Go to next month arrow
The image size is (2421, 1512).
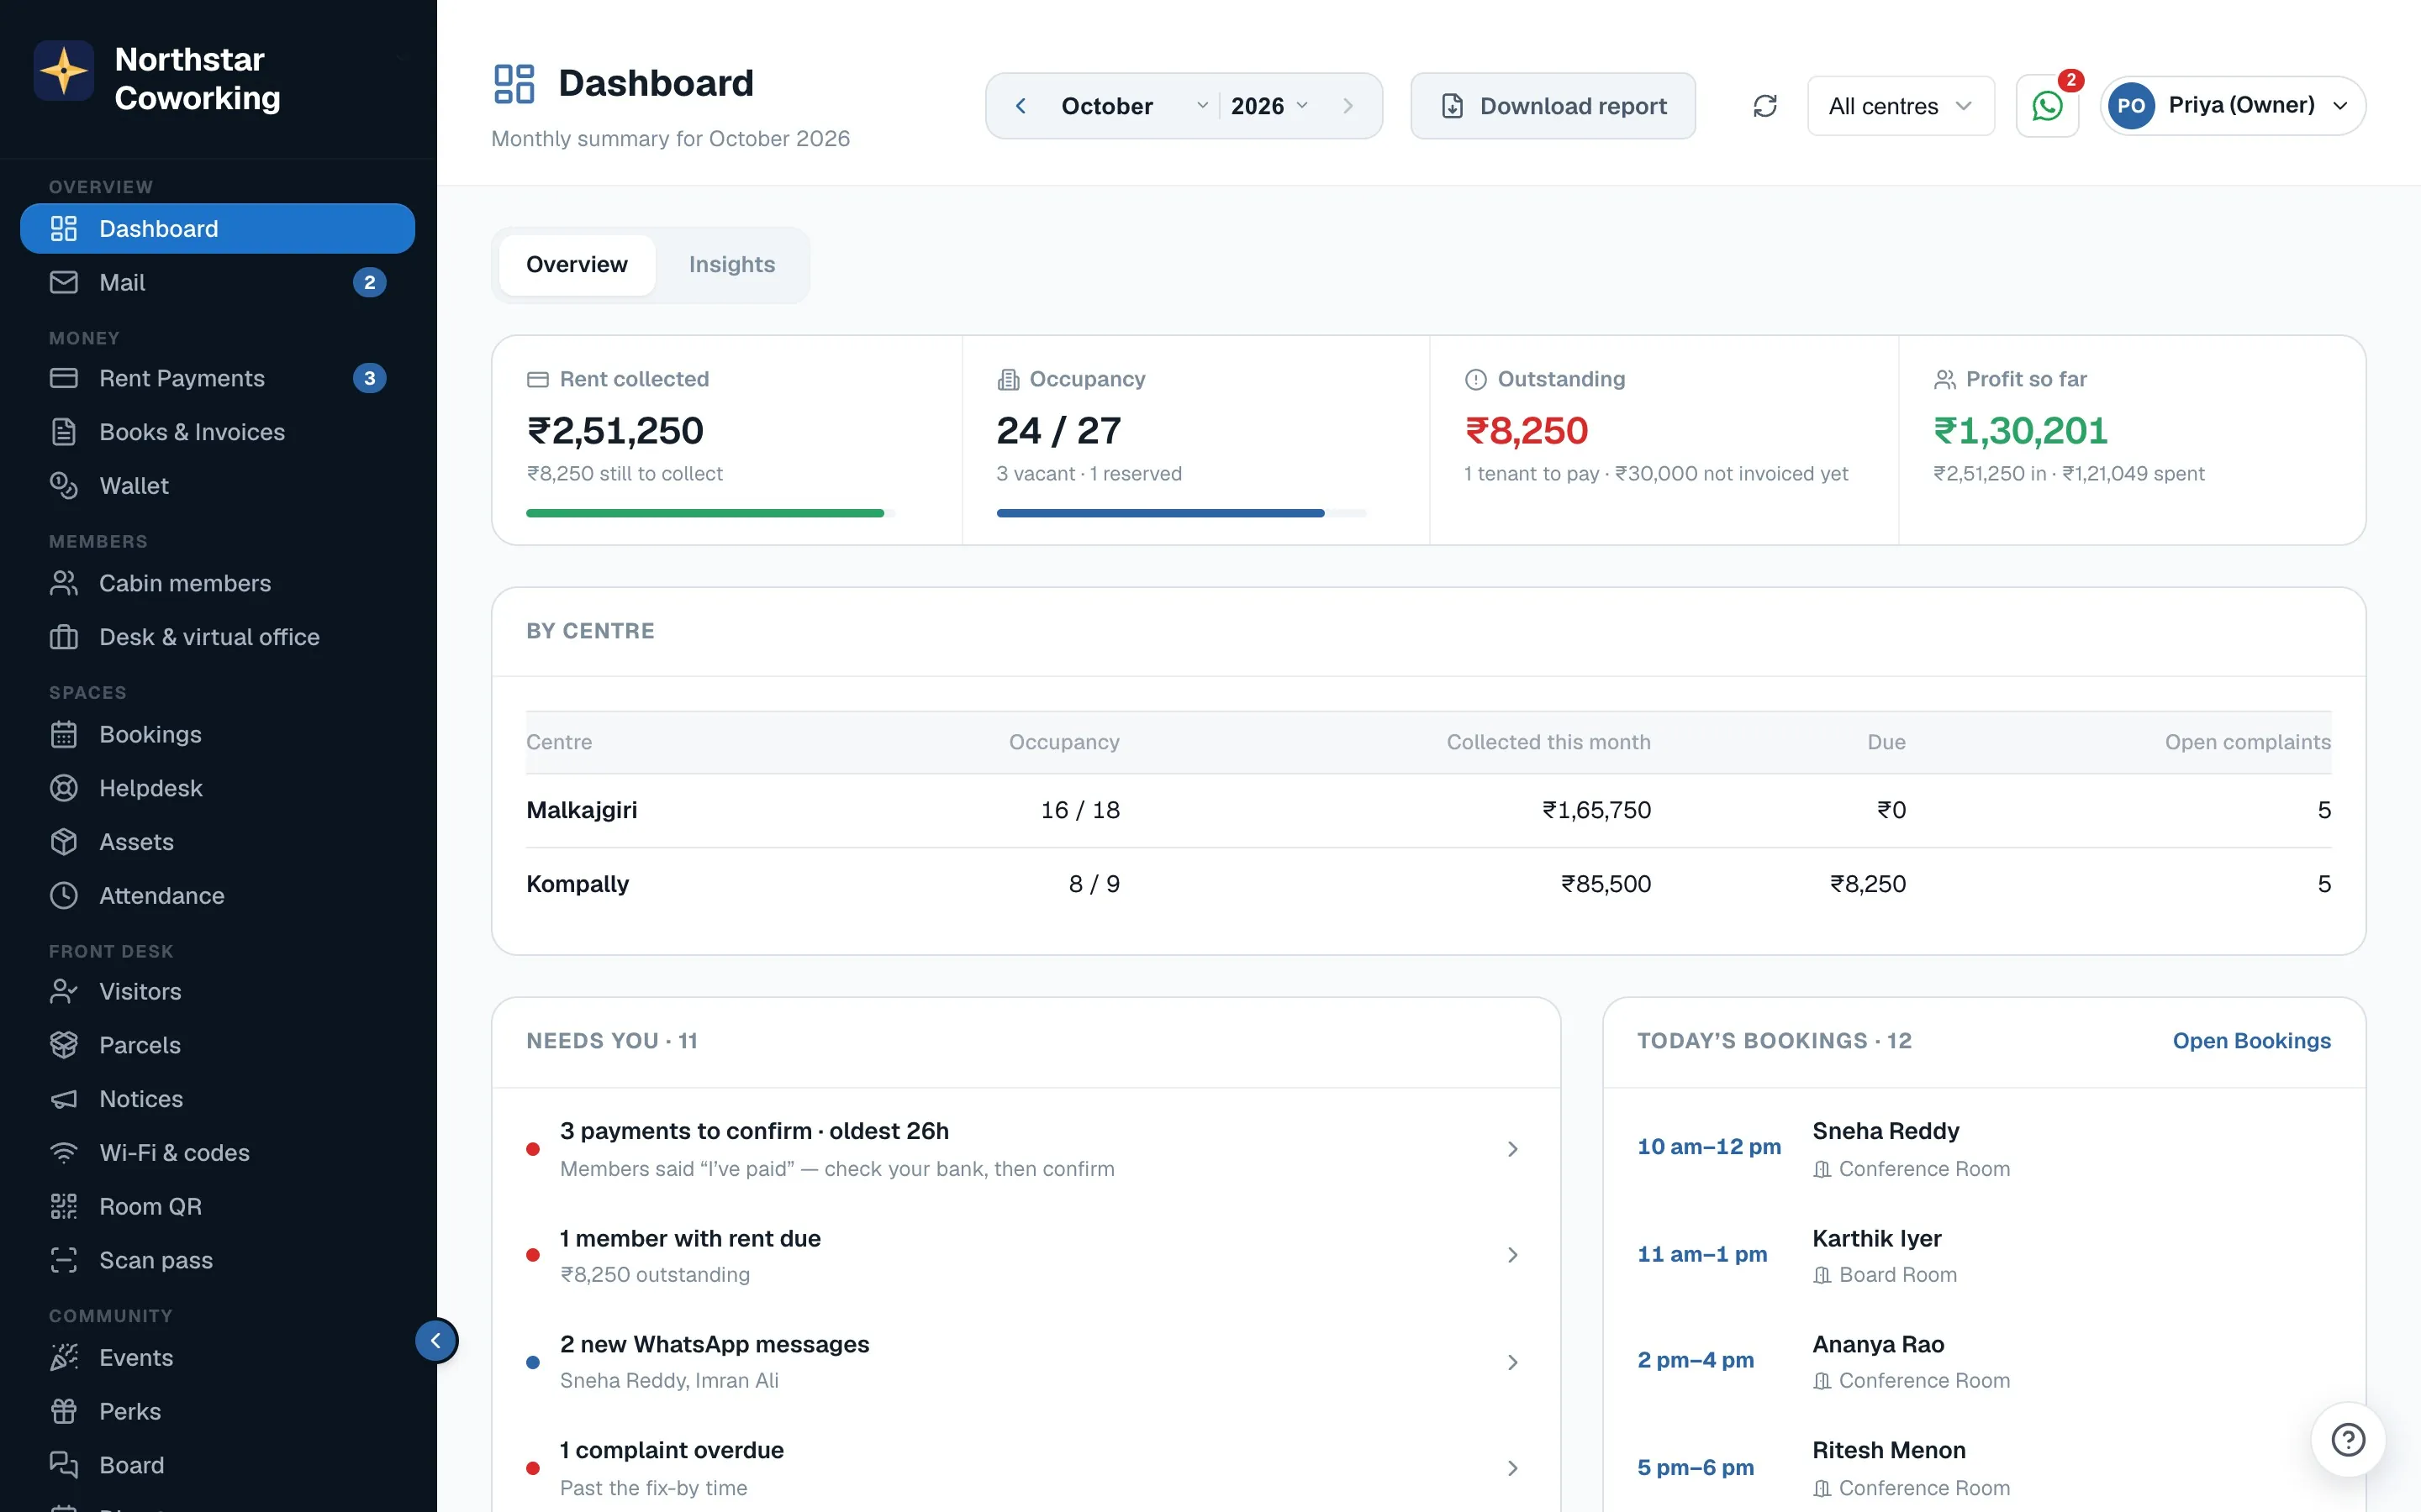[1348, 106]
